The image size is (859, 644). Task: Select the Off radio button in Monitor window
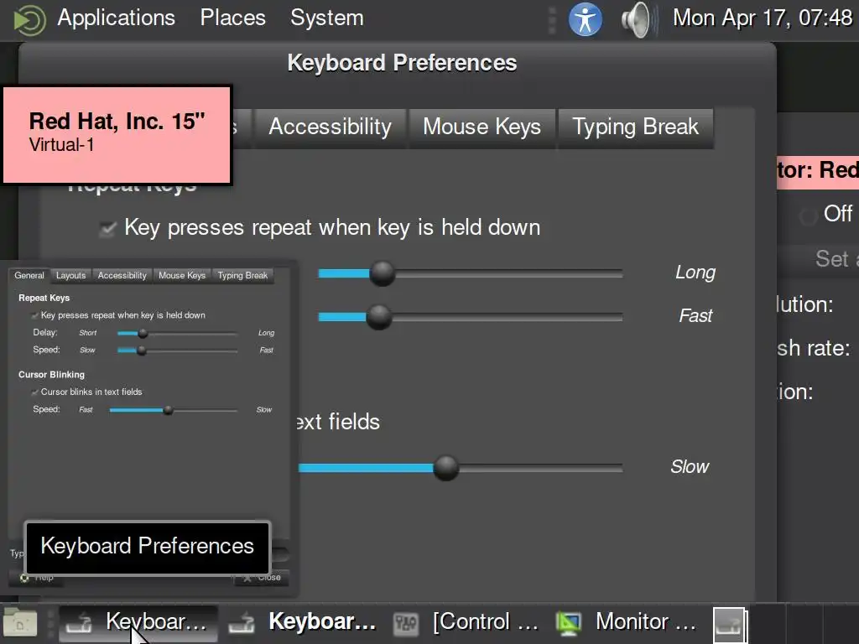pyautogui.click(x=809, y=216)
